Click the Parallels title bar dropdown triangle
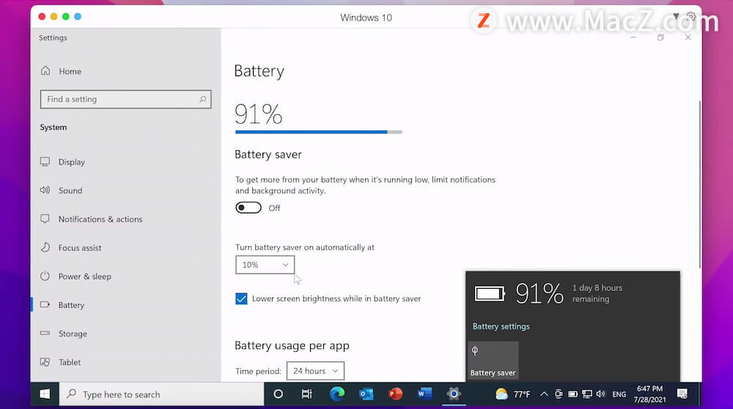This screenshot has height=409, width=733. [x=676, y=16]
